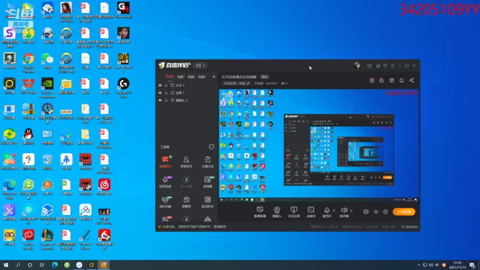This screenshot has width=480, height=270.
Task: Open the Windows Start menu
Action: pos(6,265)
